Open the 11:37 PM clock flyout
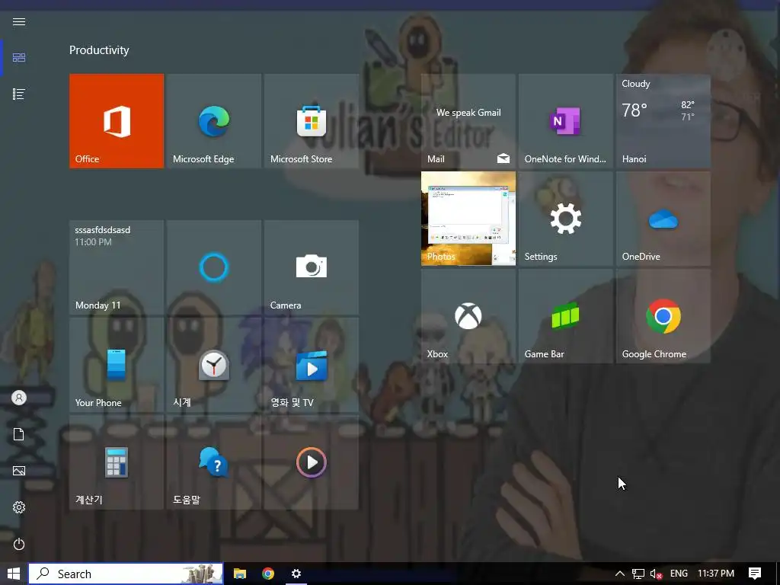The width and height of the screenshot is (780, 585). (x=716, y=574)
